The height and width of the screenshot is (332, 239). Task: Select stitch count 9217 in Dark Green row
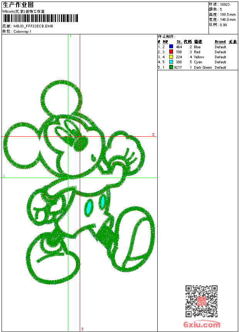[178, 68]
